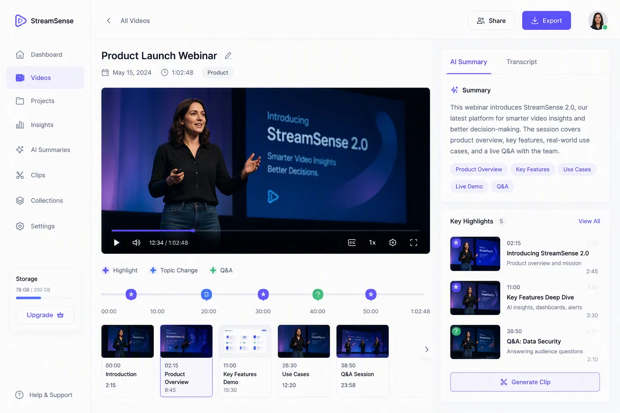This screenshot has height=413, width=620.
Task: Open Introducing StreamSense 2.0 highlight thumbnail
Action: click(475, 254)
